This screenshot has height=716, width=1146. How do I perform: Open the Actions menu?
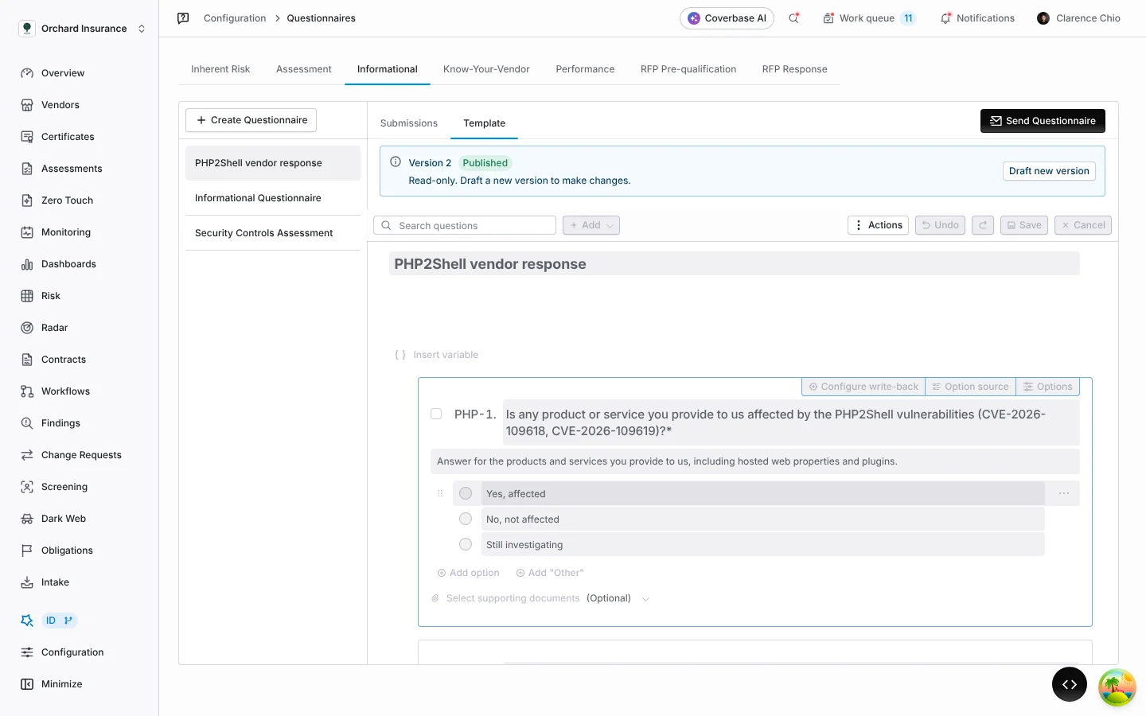878,225
